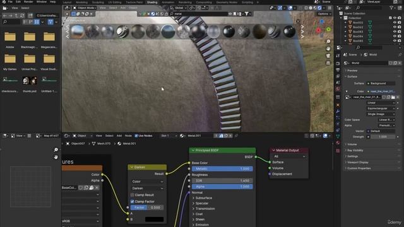This screenshot has height=227, width=404.
Task: Open the Adobe folder in the file browser
Action: 10,40
